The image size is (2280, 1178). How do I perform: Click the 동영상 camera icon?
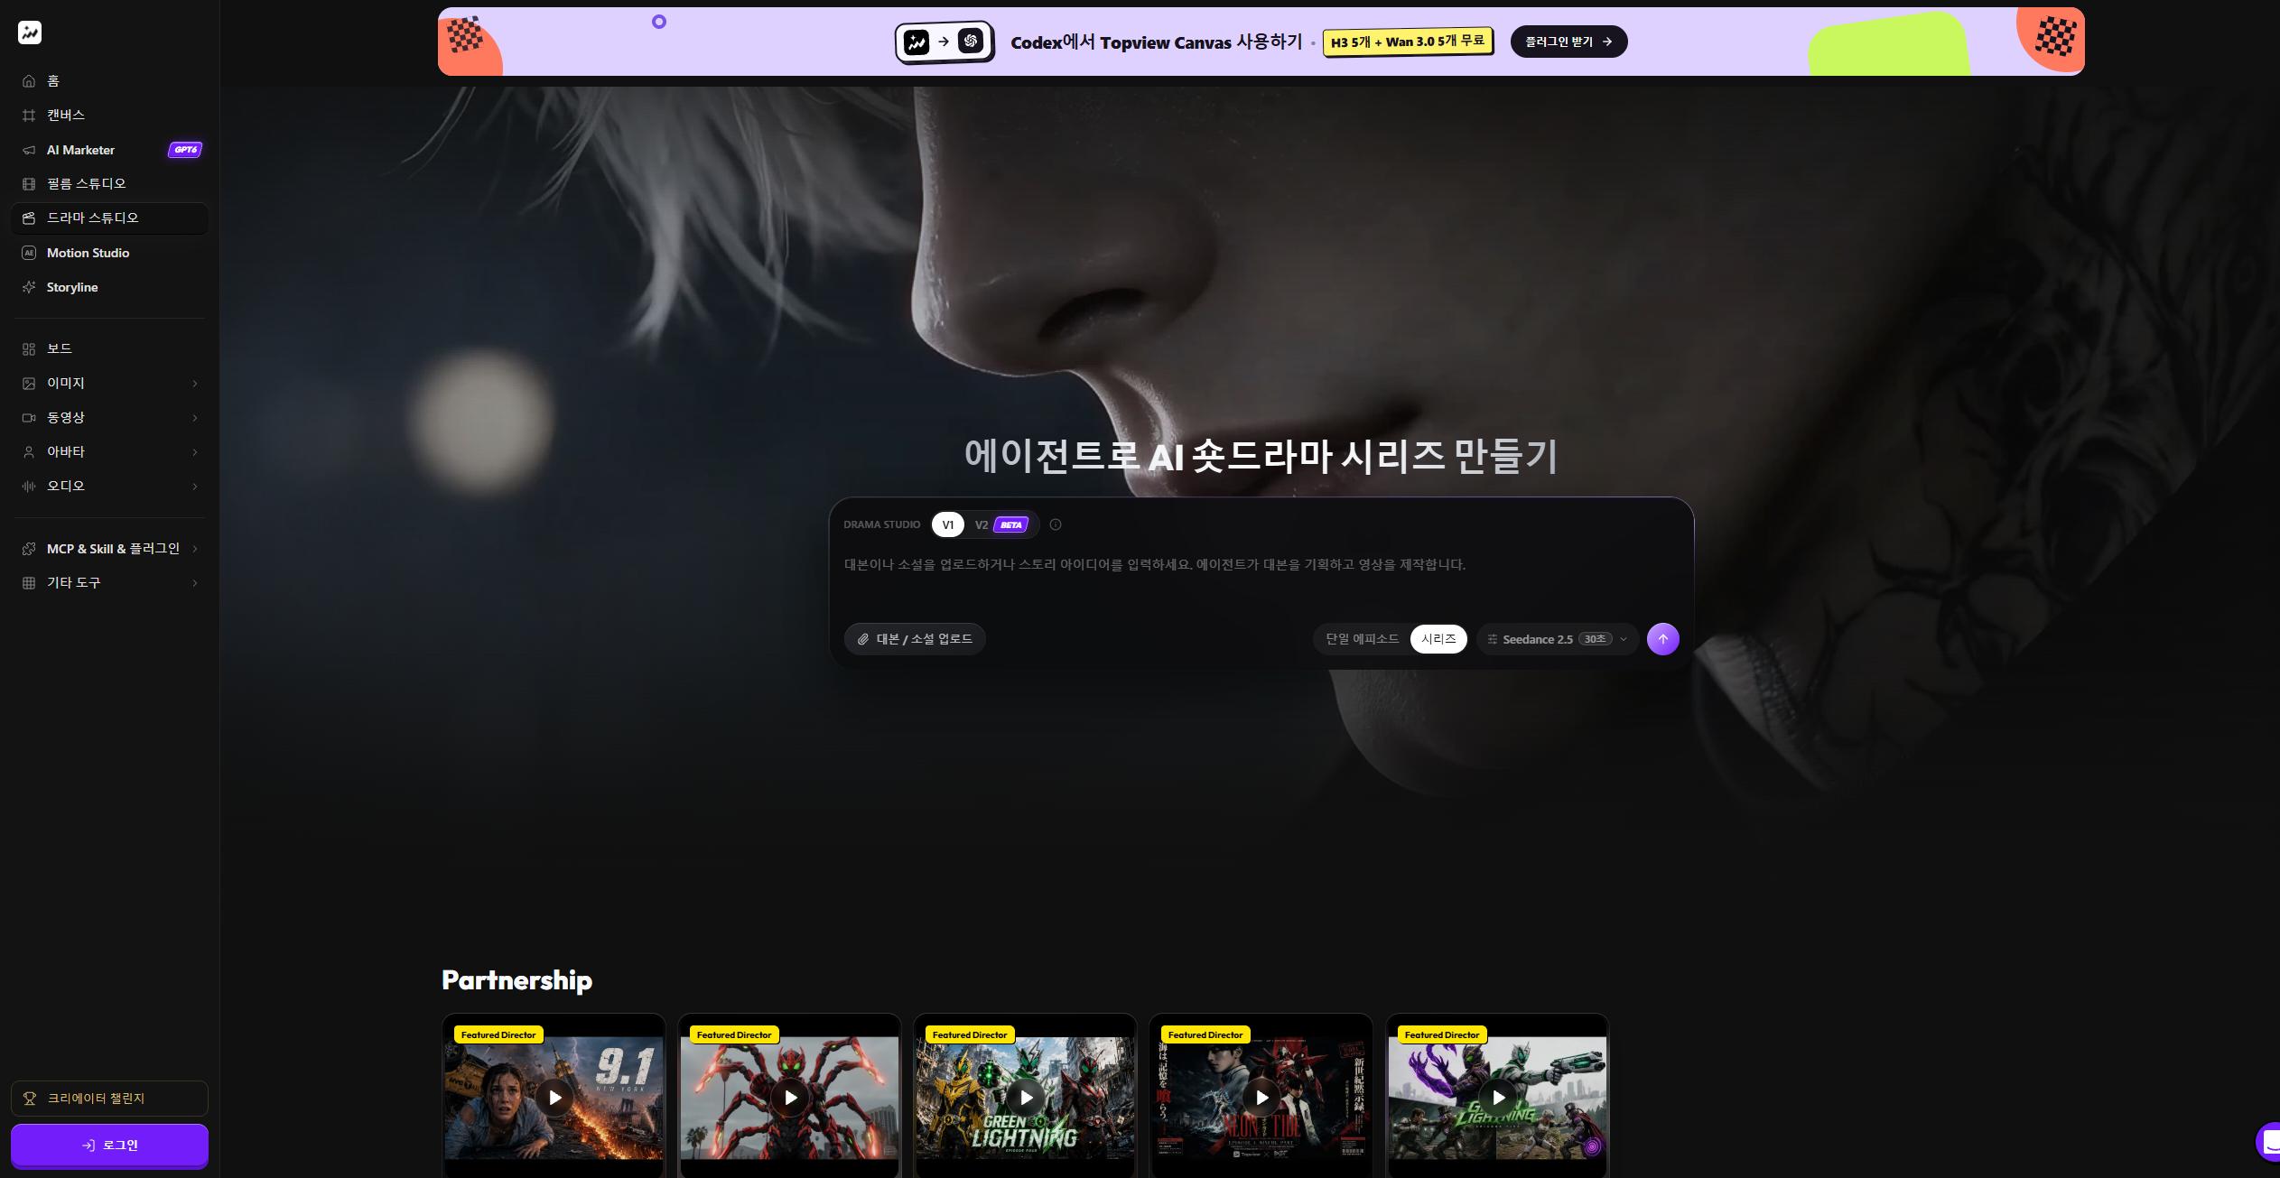click(x=29, y=418)
